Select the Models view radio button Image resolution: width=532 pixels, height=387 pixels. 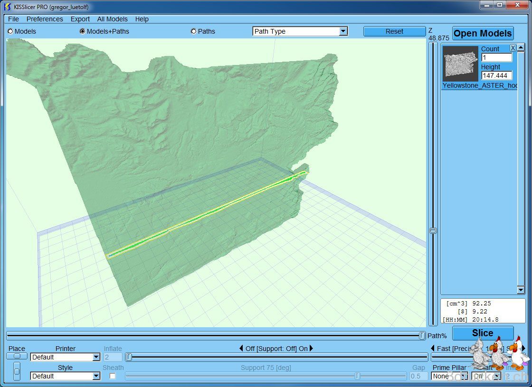tap(10, 31)
